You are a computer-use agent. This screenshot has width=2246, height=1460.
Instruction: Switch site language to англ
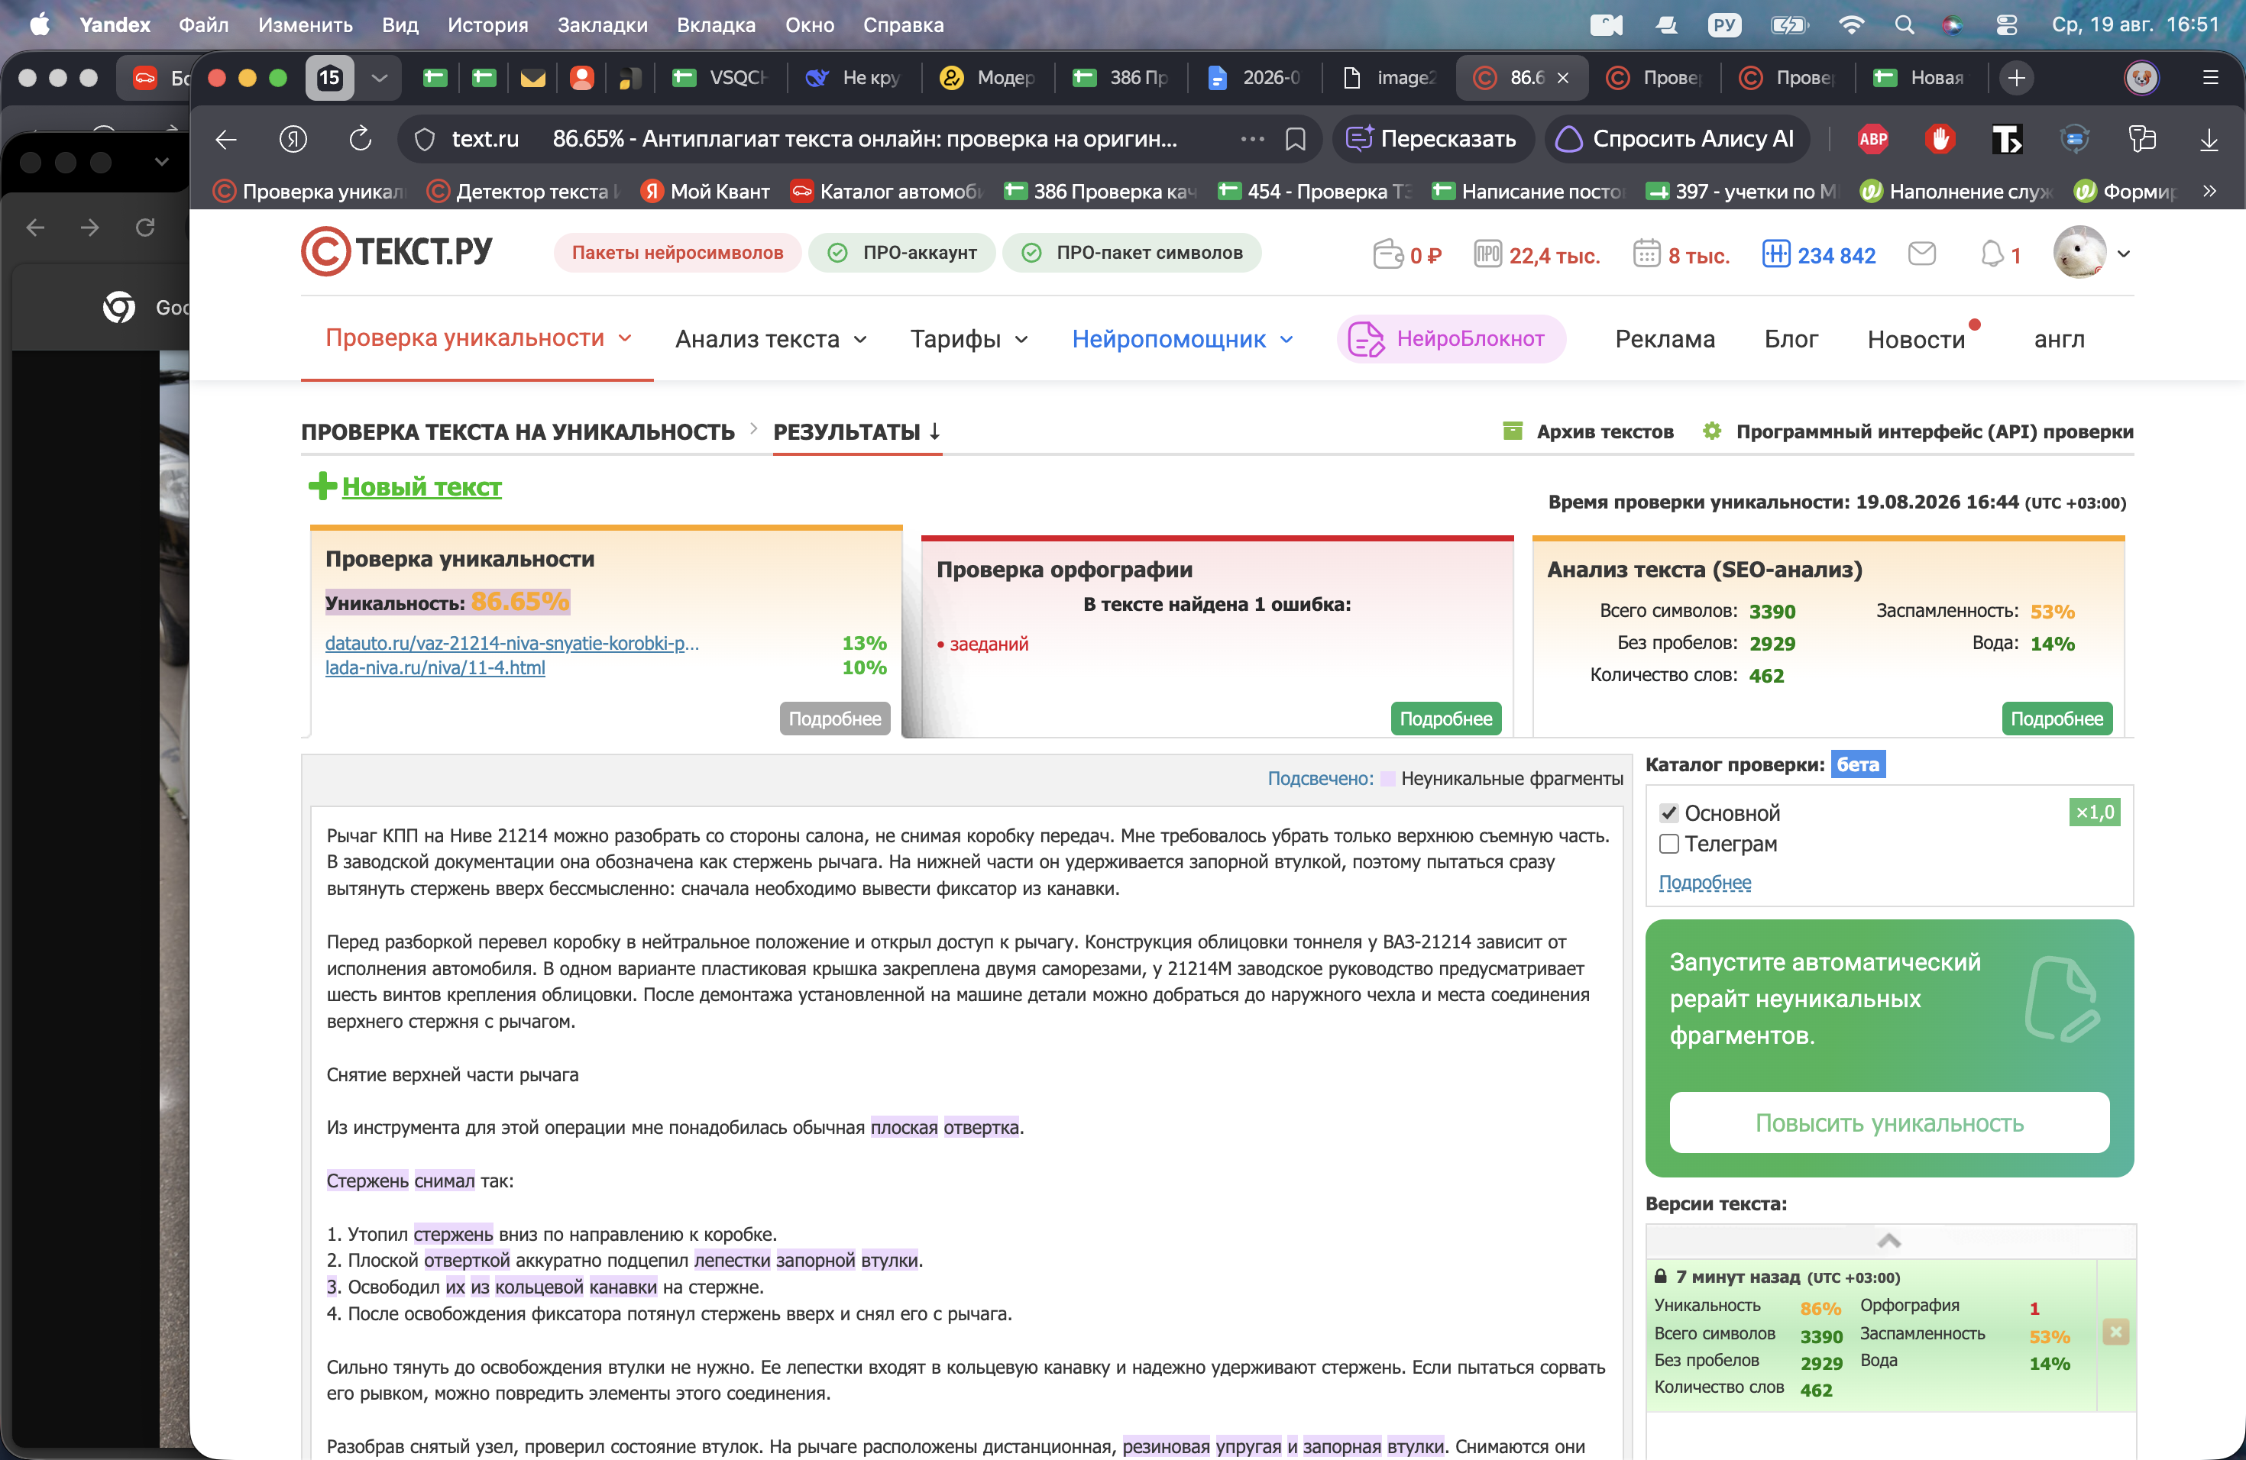[2059, 338]
